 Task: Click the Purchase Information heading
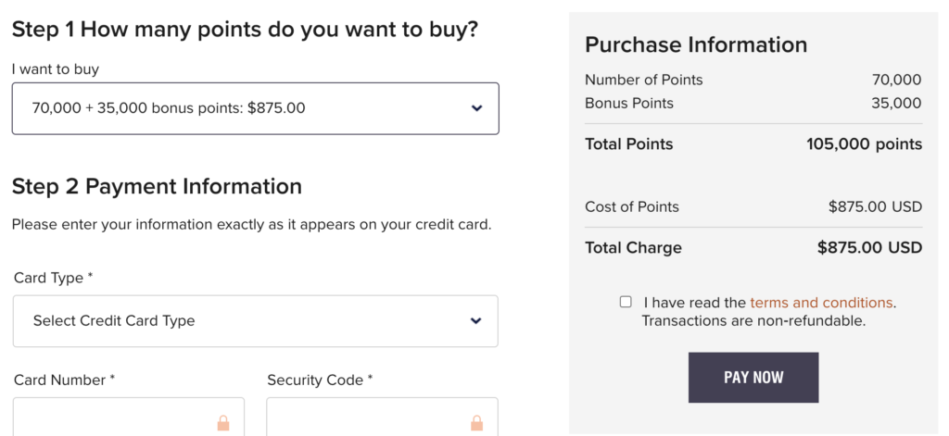click(696, 44)
